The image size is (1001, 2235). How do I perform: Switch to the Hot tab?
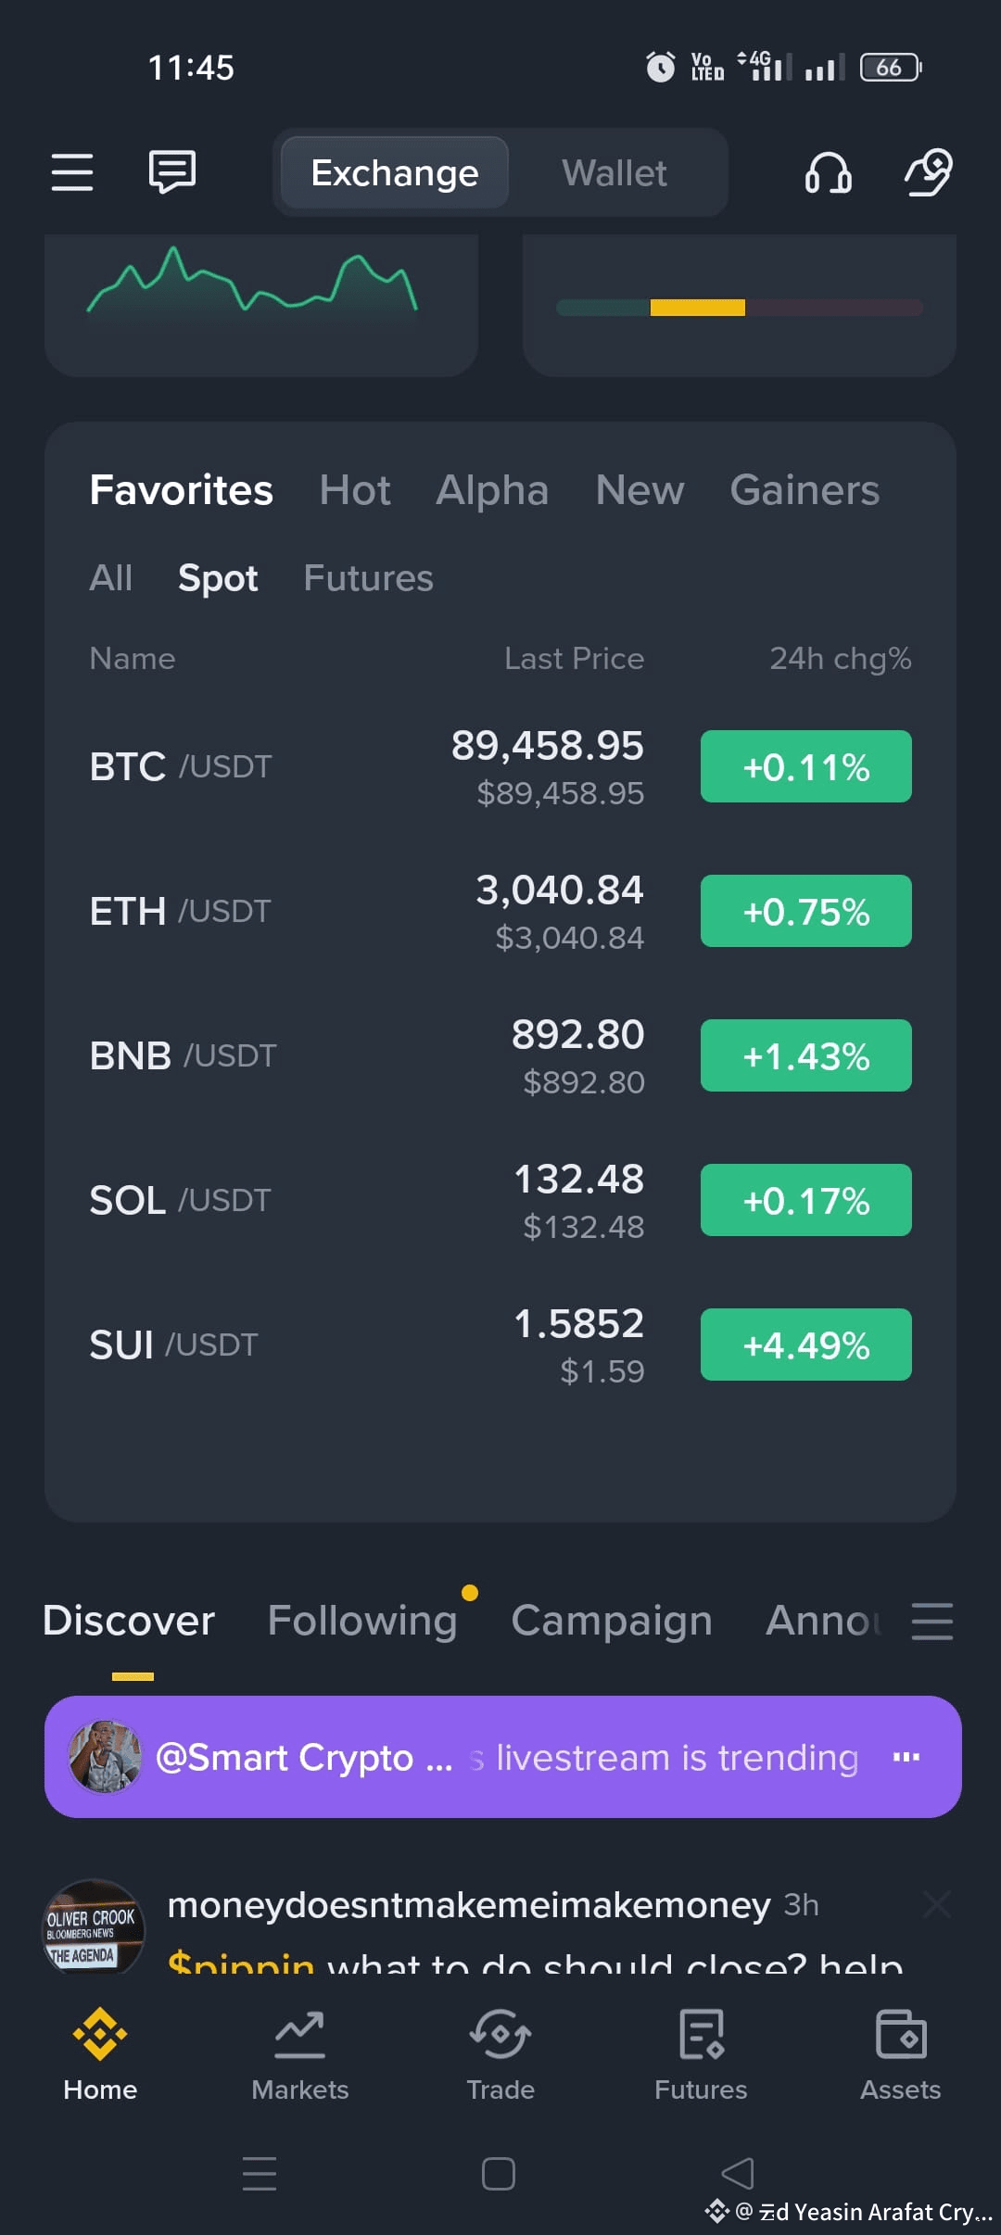[355, 490]
